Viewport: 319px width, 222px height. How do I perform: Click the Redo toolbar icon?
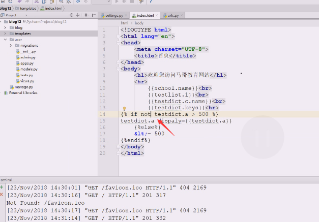(27, 1)
